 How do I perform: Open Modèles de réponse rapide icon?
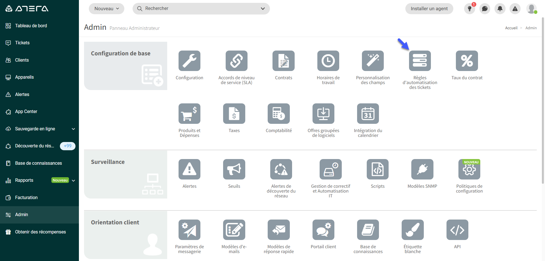point(279,230)
